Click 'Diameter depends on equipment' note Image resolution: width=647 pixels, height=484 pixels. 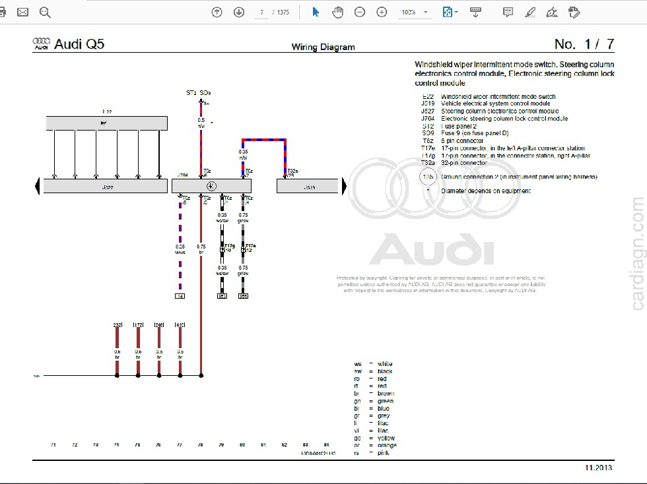(486, 191)
